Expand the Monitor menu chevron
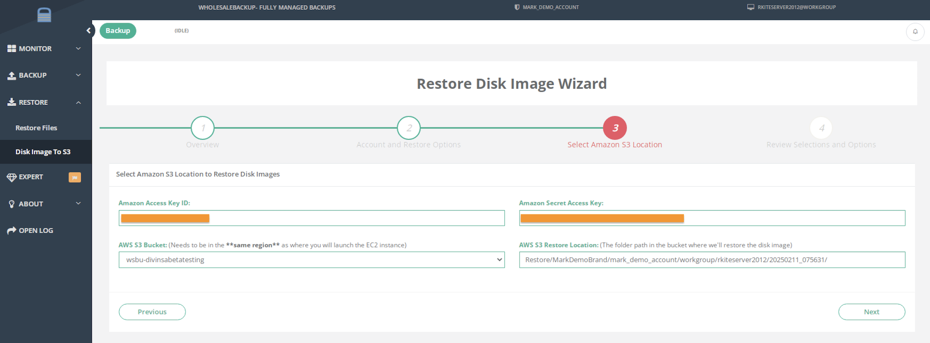Viewport: 930px width, 343px height. pos(79,49)
